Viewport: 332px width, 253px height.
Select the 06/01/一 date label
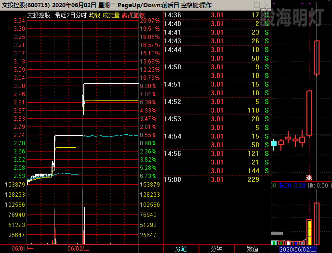23,249
